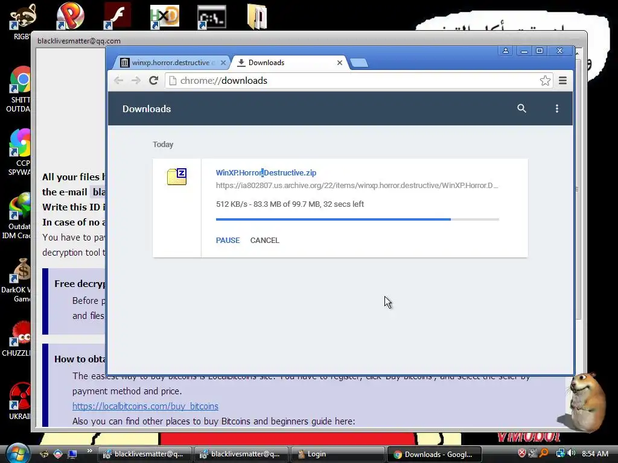
Task: Click the Downloads page header title
Action: 147,109
